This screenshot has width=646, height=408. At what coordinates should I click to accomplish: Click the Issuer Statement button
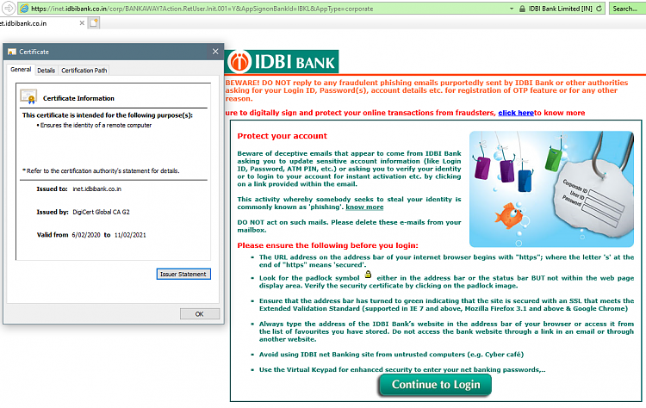coord(183,275)
